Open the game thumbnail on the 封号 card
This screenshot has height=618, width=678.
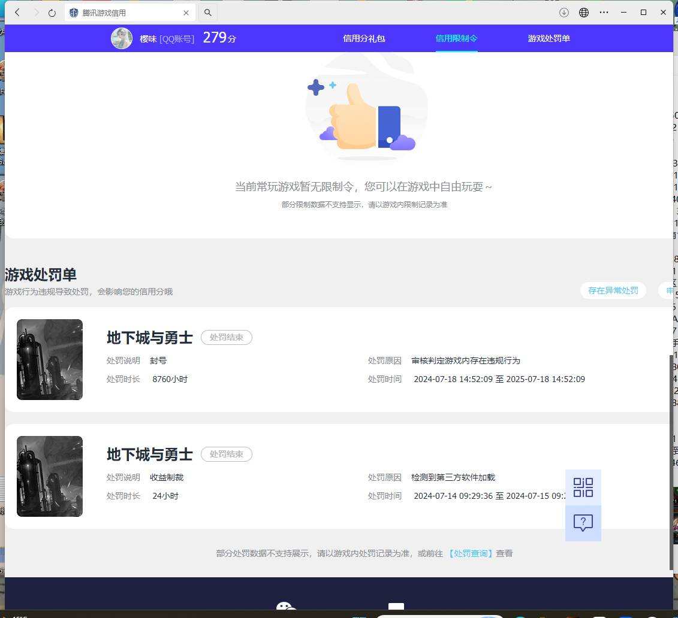[x=50, y=359]
